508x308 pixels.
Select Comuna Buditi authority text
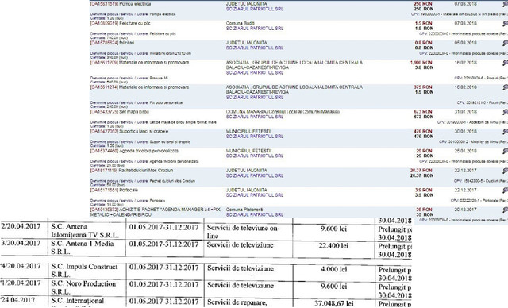tap(240, 23)
